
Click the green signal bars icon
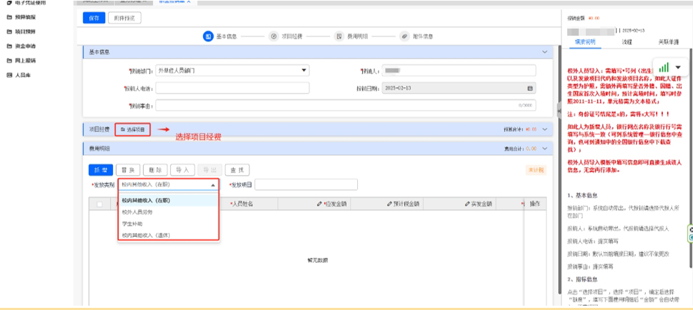tap(664, 66)
